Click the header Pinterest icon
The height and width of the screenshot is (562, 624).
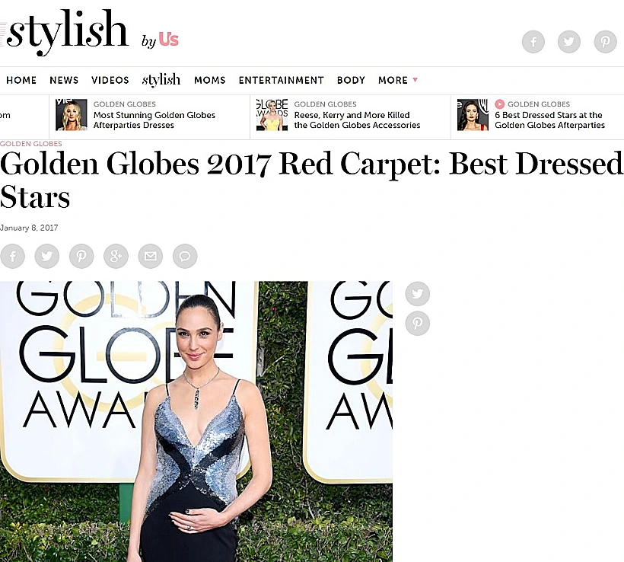(605, 41)
